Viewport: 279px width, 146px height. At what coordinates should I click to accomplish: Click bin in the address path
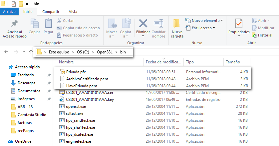point(123,52)
